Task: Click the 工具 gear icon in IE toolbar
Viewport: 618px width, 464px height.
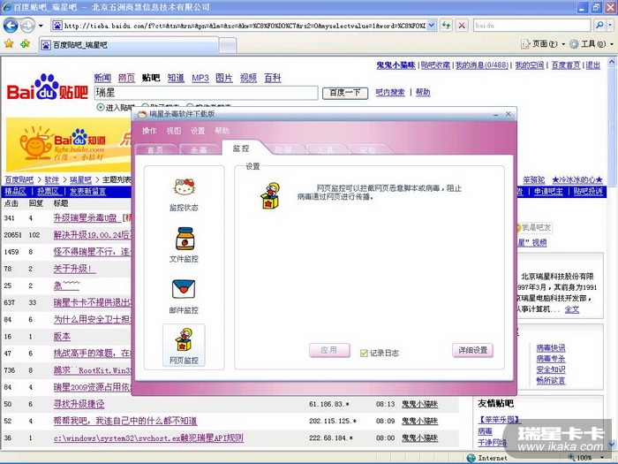Action: click(574, 44)
